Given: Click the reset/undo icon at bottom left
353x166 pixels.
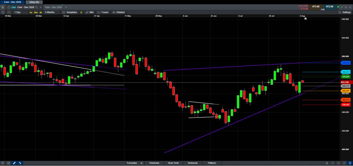Looking at the screenshot, I should tap(3, 163).
